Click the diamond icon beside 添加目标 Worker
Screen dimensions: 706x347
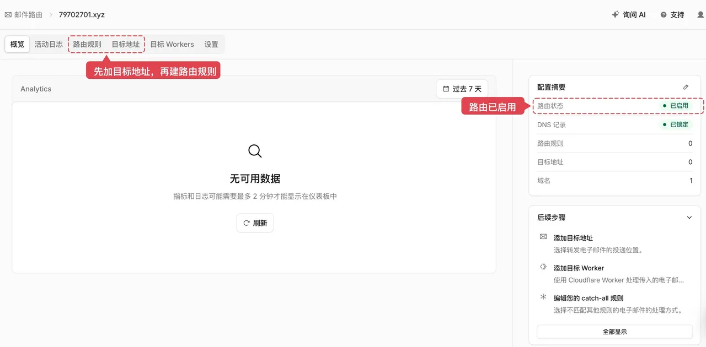543,267
